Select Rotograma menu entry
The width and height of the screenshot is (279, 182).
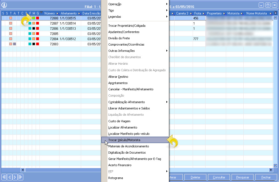point(115,178)
